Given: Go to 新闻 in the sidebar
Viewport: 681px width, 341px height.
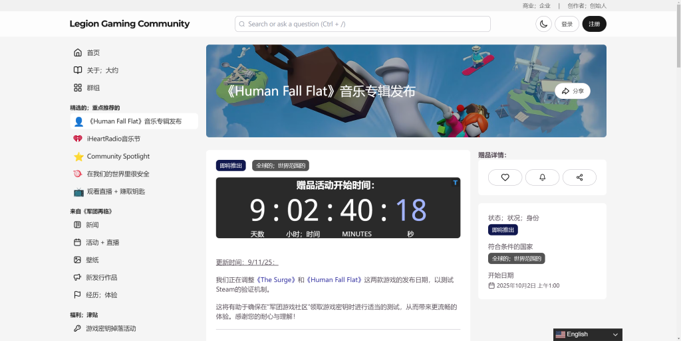Looking at the screenshot, I should click(x=92, y=225).
